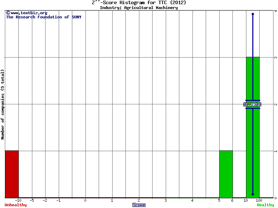Click the 0 tick on the x-axis

(x=85, y=200)
